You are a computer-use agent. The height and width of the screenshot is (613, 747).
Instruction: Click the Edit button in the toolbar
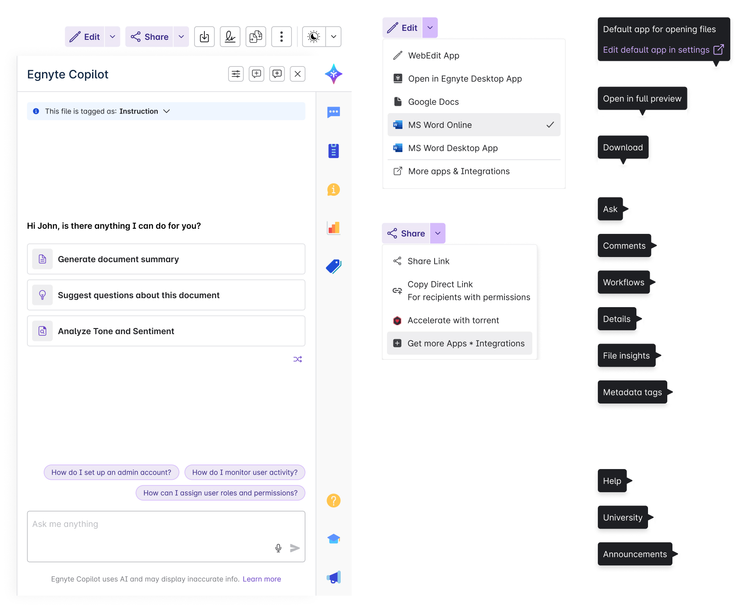tap(84, 37)
